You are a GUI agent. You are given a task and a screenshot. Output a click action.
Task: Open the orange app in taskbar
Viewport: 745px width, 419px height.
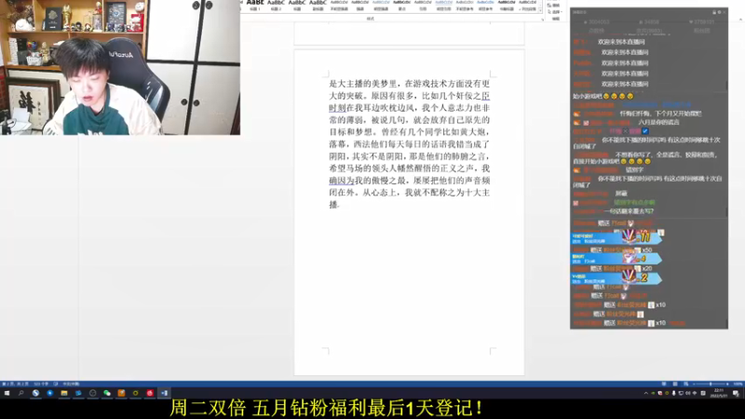tap(121, 393)
